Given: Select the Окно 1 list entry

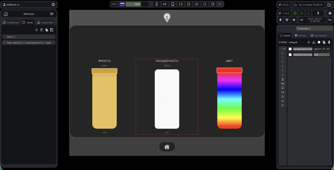Looking at the screenshot, I should click(29, 37).
